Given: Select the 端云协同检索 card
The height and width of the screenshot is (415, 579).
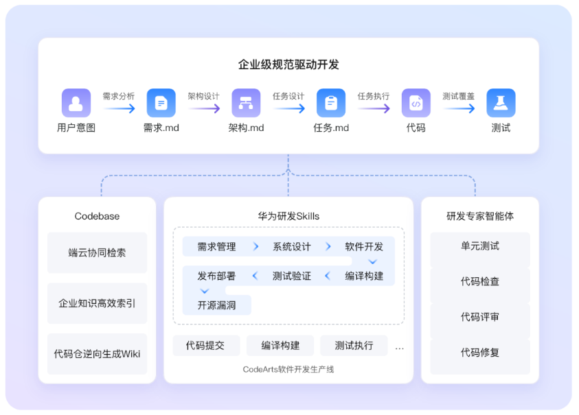Looking at the screenshot, I should [x=97, y=252].
